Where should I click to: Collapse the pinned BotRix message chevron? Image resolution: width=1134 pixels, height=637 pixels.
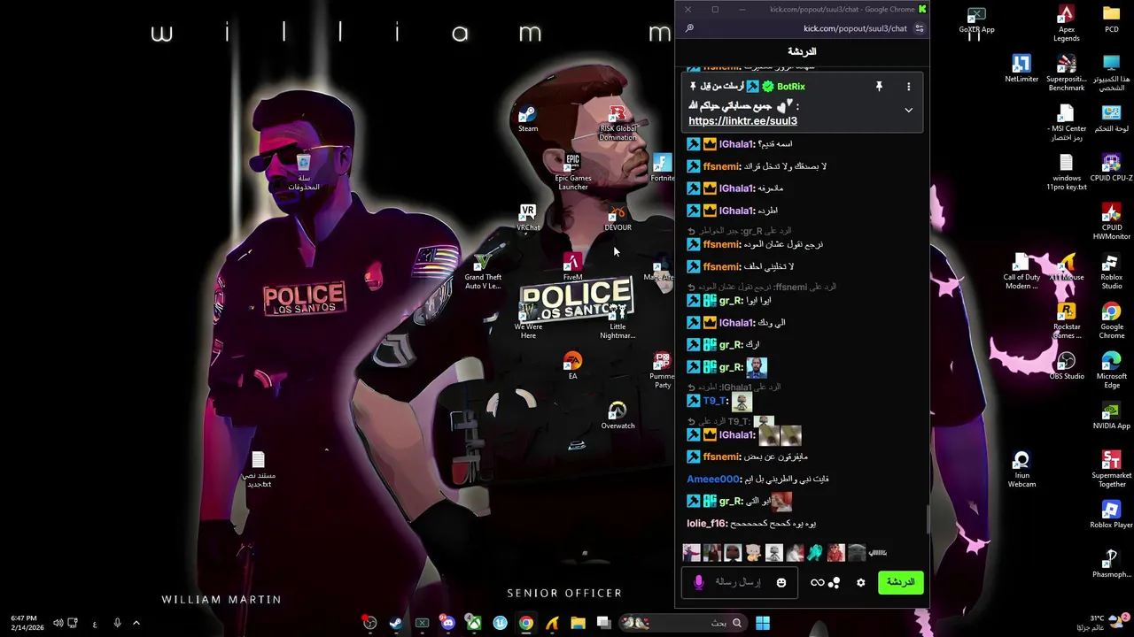pyautogui.click(x=908, y=111)
